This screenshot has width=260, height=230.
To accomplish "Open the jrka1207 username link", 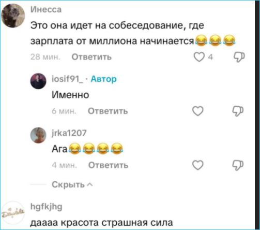I will [69, 133].
